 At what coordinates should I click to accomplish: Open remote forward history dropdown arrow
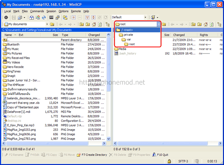pos(186,24)
